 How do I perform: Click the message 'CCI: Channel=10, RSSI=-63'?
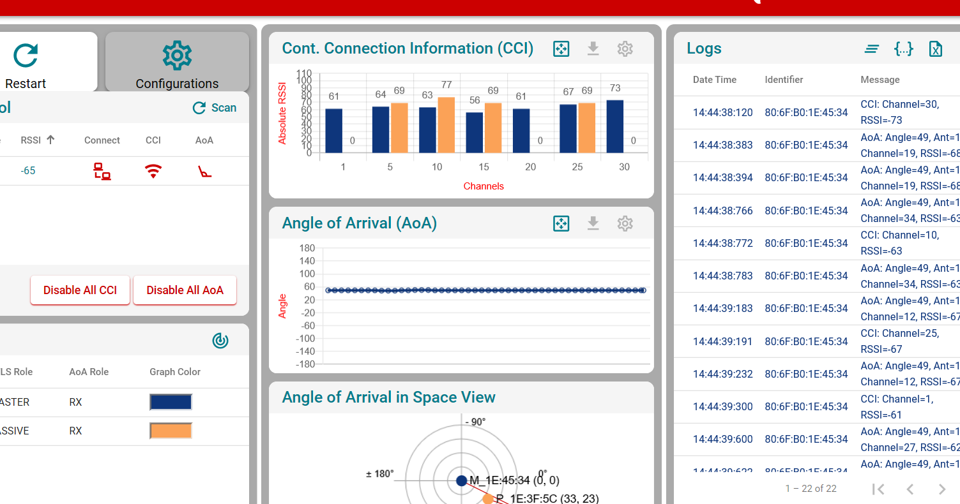(x=900, y=243)
